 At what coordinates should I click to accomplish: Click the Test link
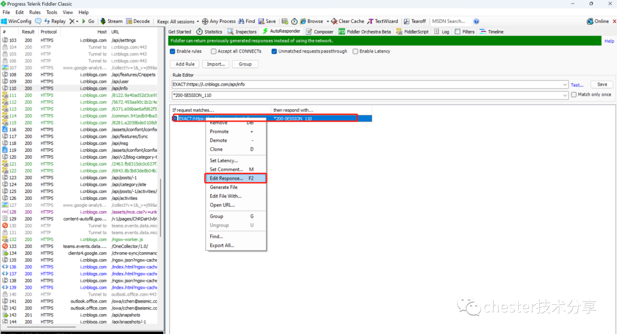pyautogui.click(x=577, y=85)
